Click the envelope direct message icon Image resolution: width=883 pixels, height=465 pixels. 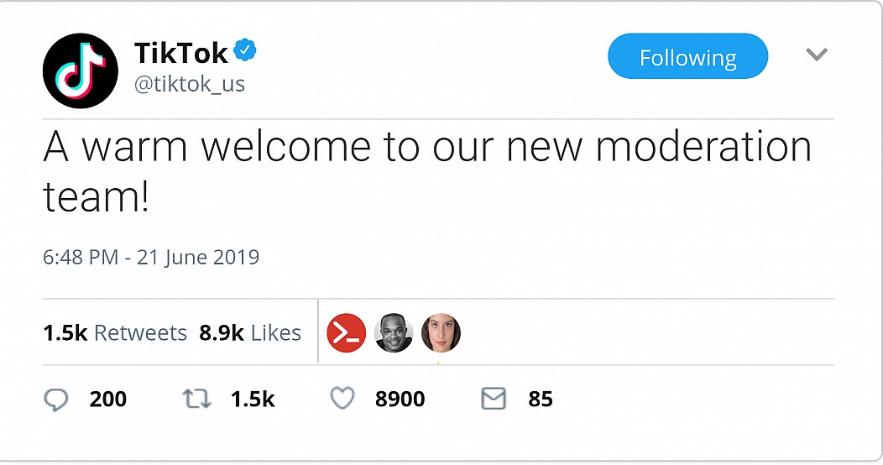[494, 399]
